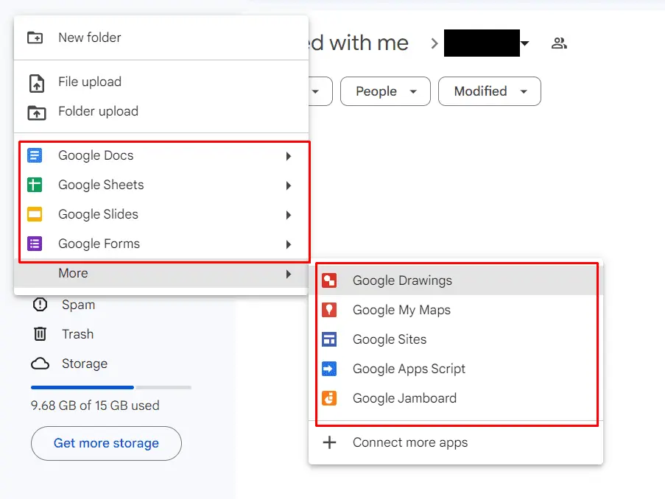This screenshot has width=665, height=499.
Task: Click Connect more apps
Action: 411,442
